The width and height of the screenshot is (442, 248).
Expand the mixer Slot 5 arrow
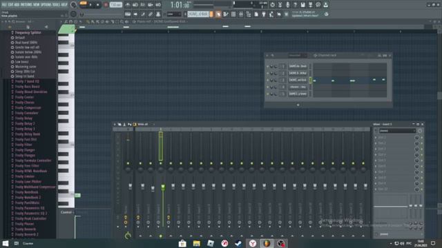(376, 161)
